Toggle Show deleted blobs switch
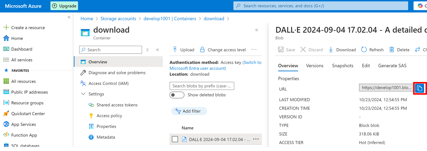Image resolution: width=427 pixels, height=151 pixels. [x=177, y=95]
